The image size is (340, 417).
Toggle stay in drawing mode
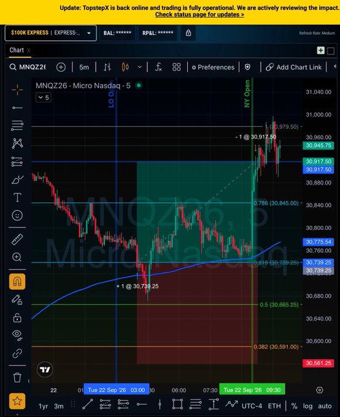point(17,300)
